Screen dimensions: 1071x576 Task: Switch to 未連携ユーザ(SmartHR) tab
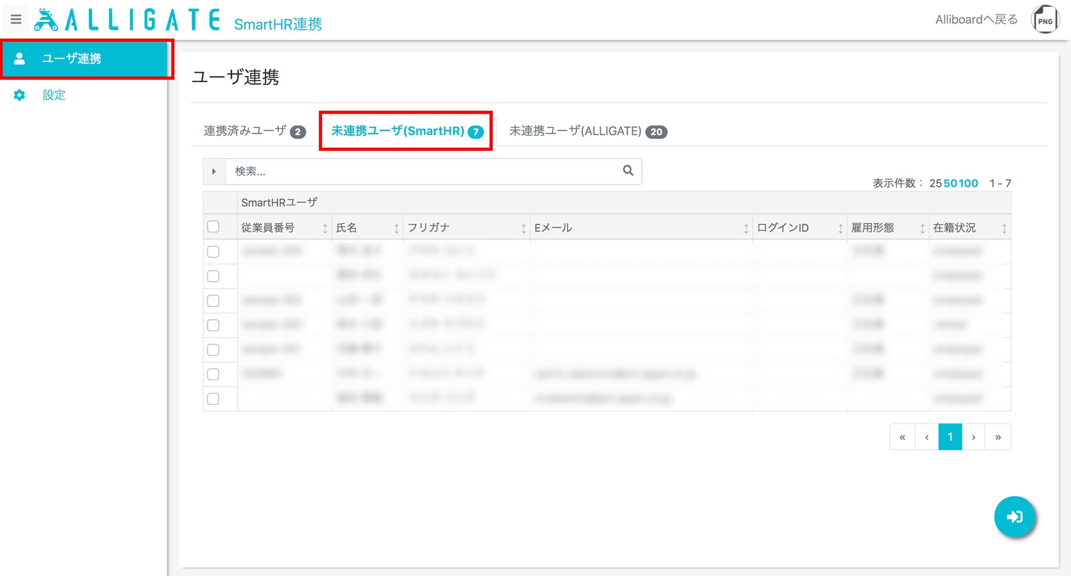pos(407,131)
